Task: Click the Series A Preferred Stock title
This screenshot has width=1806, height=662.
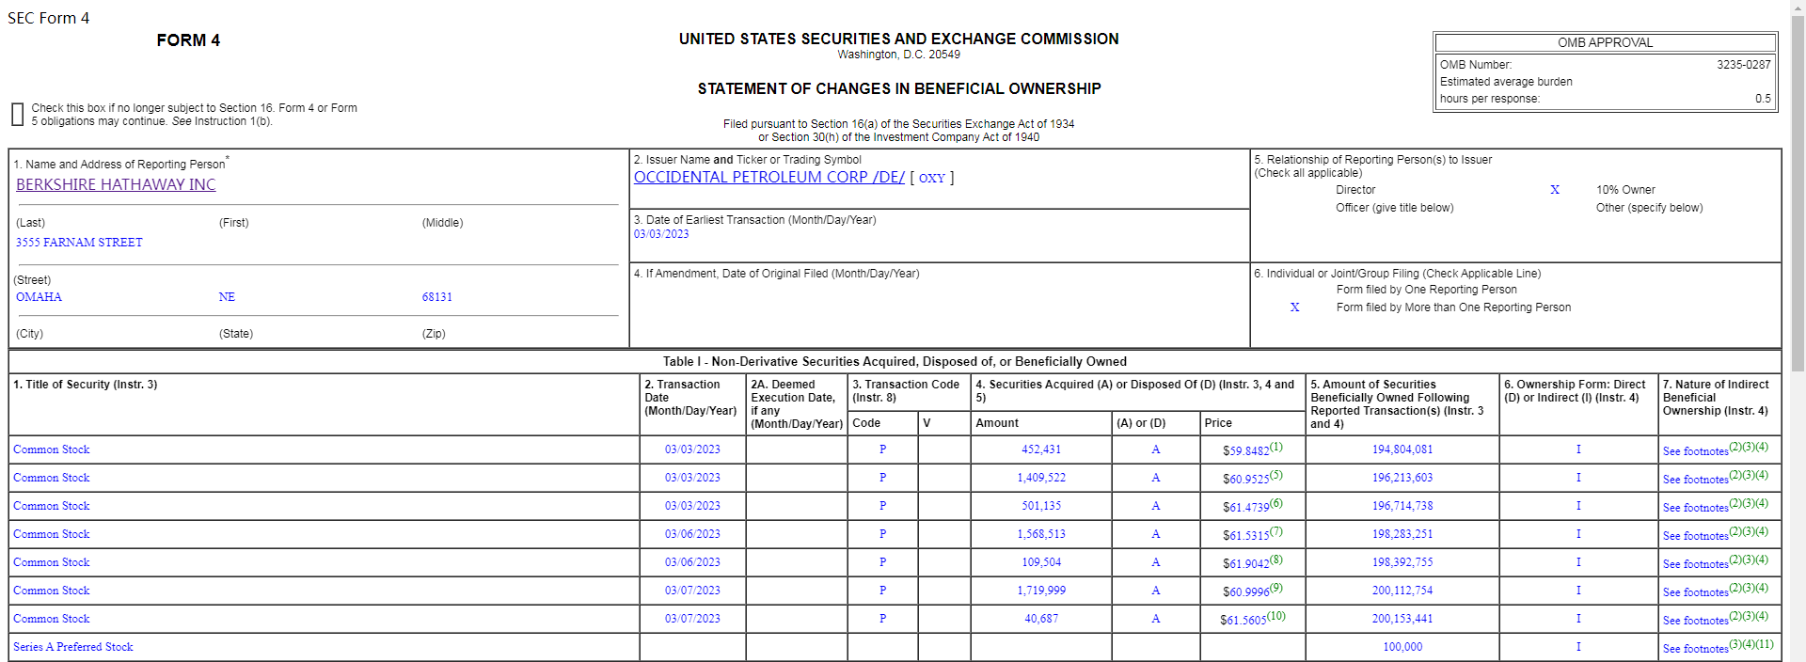Action: pos(73,647)
